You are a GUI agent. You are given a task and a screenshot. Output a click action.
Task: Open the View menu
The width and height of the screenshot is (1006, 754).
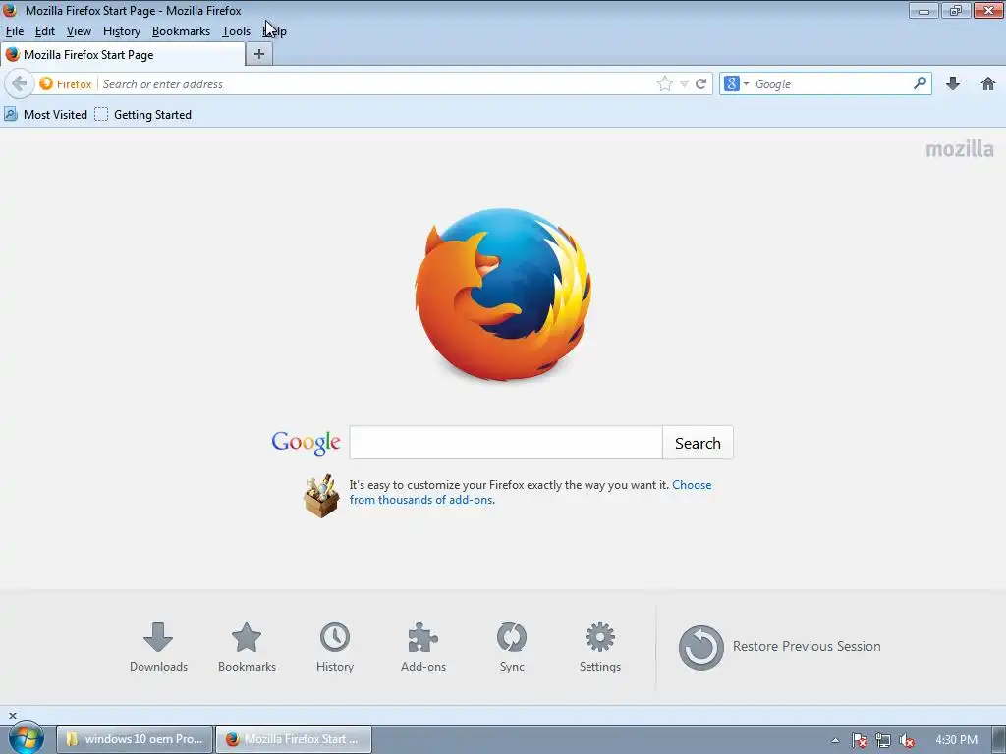pyautogui.click(x=79, y=31)
